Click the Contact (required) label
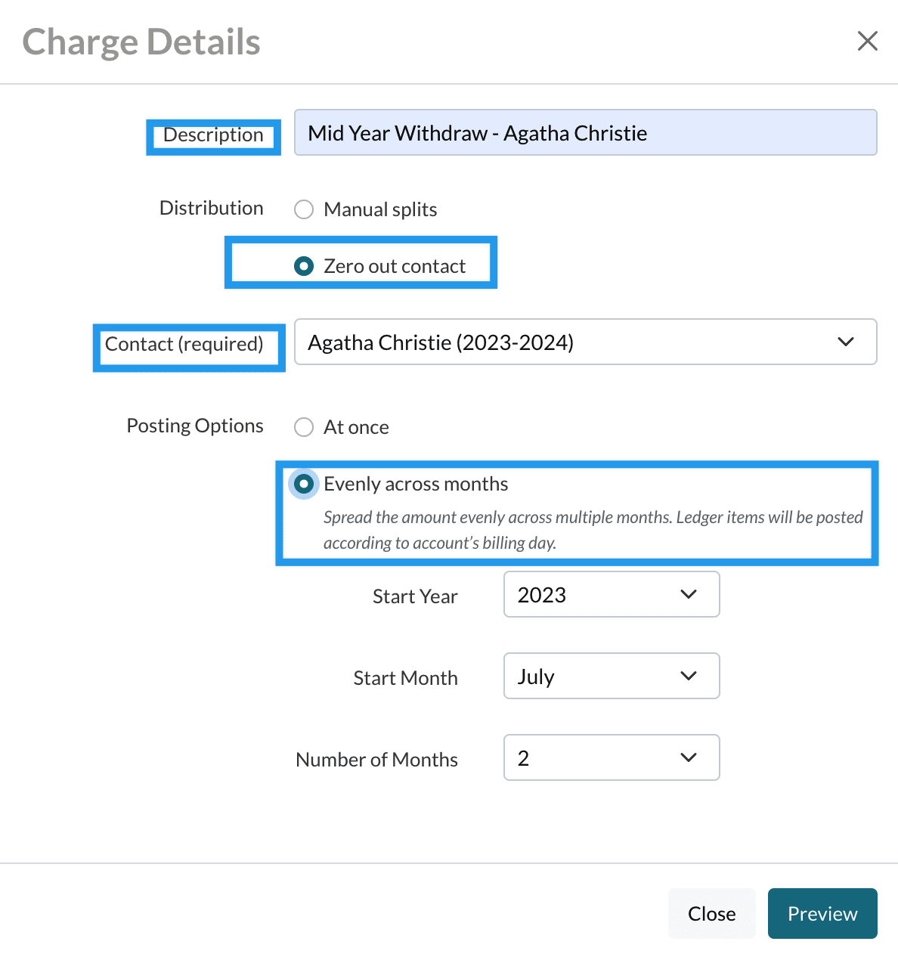The width and height of the screenshot is (898, 960). click(184, 345)
